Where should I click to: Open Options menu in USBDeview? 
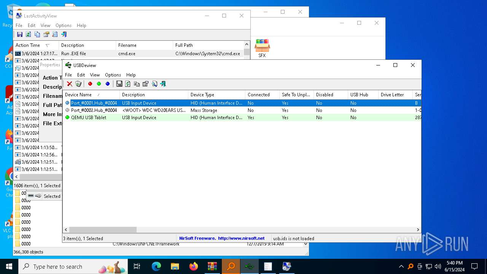coord(113,75)
